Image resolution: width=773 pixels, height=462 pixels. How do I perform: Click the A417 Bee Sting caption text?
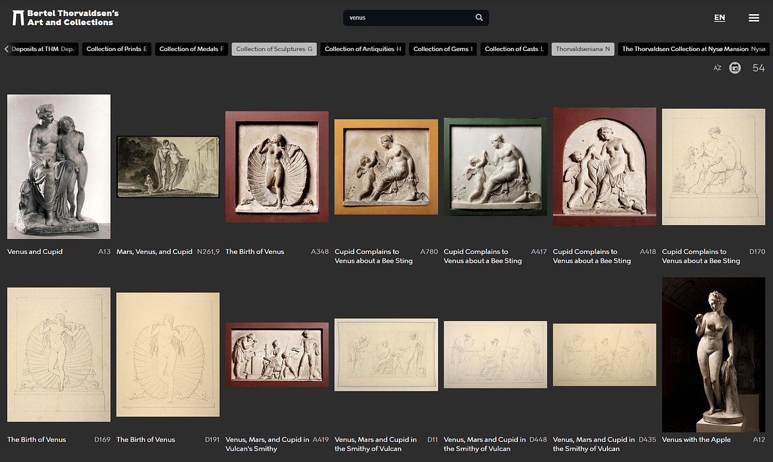(x=482, y=256)
